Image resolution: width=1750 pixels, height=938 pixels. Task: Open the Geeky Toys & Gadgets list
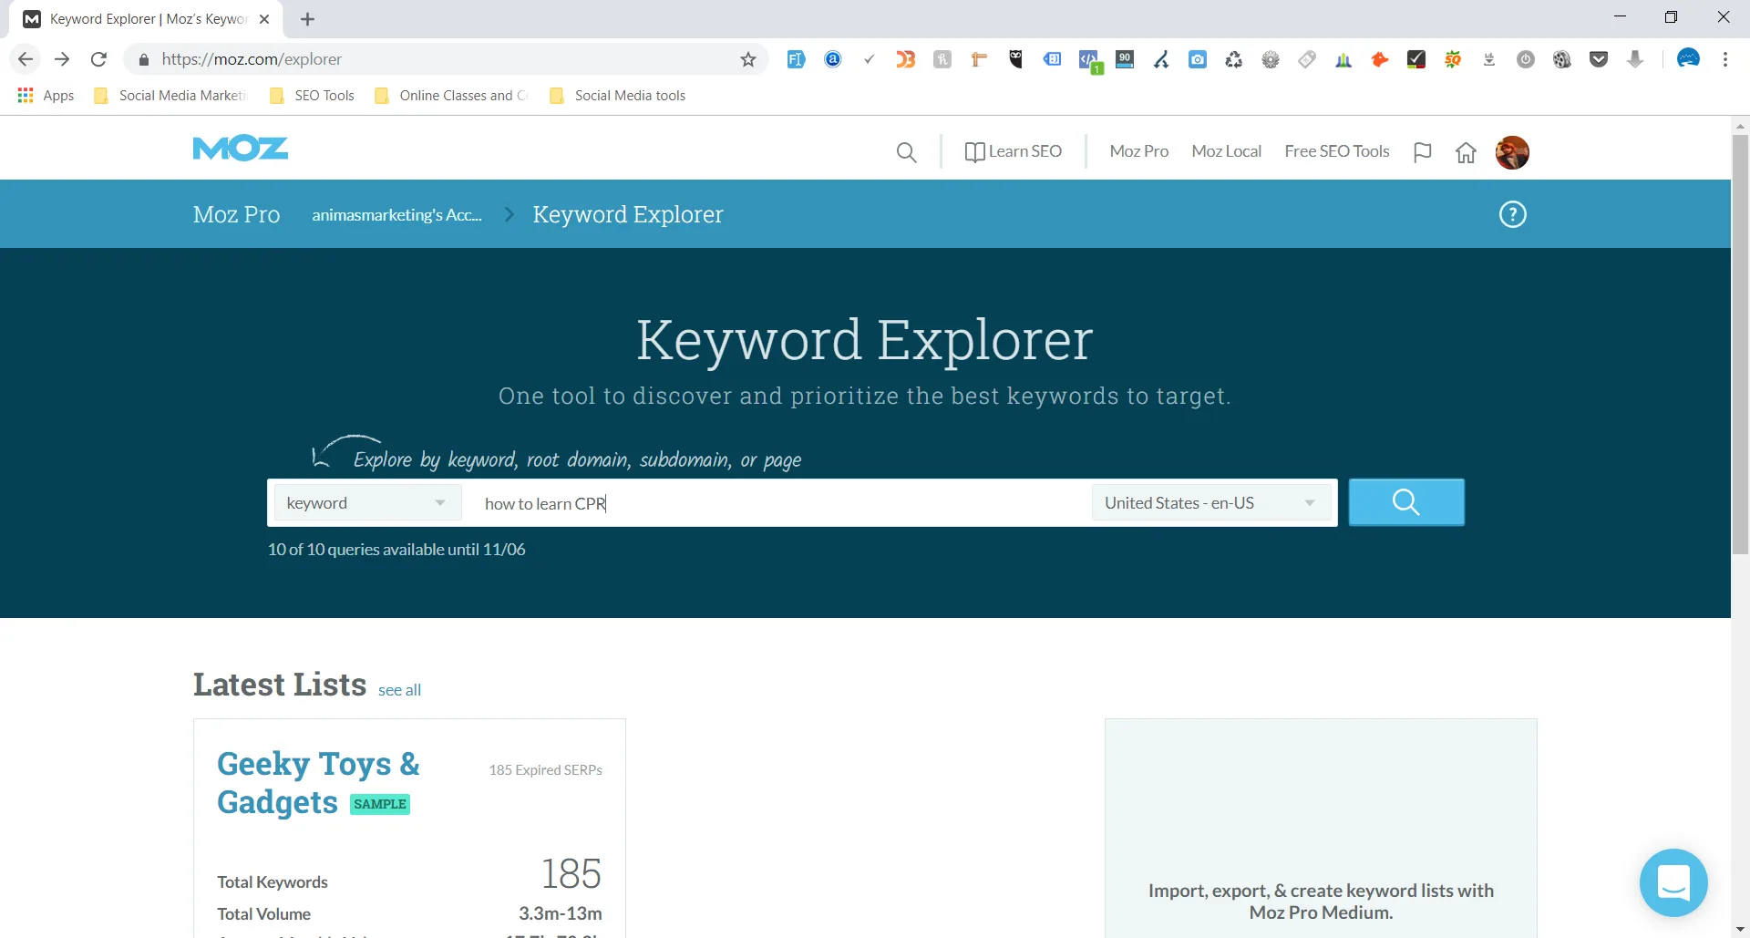point(317,782)
